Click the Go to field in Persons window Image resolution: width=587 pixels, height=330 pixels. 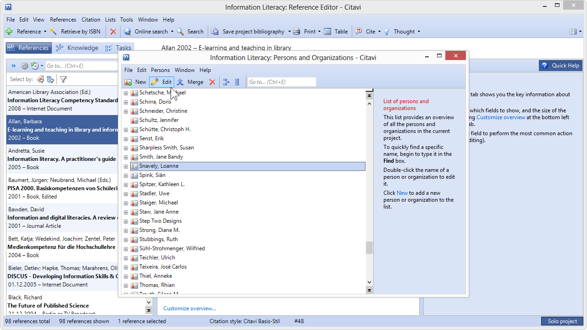pos(282,82)
